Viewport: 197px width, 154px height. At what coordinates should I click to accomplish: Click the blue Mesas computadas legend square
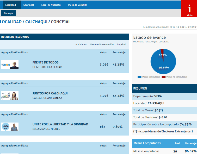tap(139, 77)
